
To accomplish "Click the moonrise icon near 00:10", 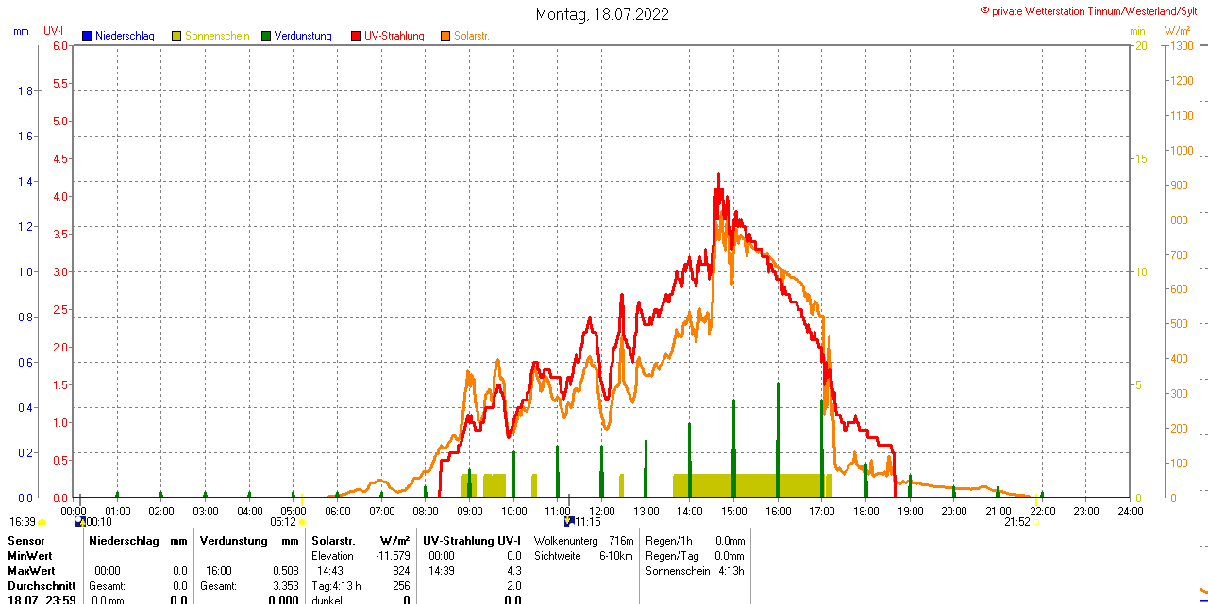I will click(x=80, y=521).
